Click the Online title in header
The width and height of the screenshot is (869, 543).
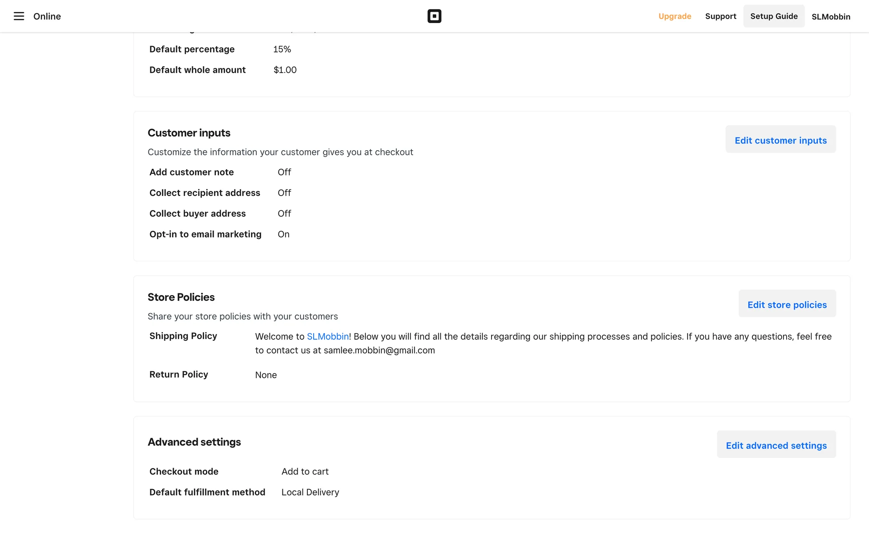[47, 16]
